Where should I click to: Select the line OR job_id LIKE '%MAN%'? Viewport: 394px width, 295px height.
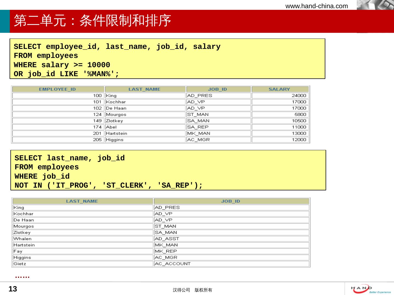(66, 74)
